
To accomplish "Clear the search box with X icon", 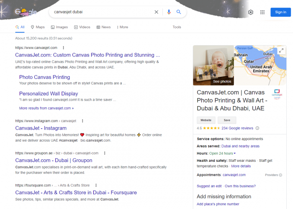I will (157, 12).
